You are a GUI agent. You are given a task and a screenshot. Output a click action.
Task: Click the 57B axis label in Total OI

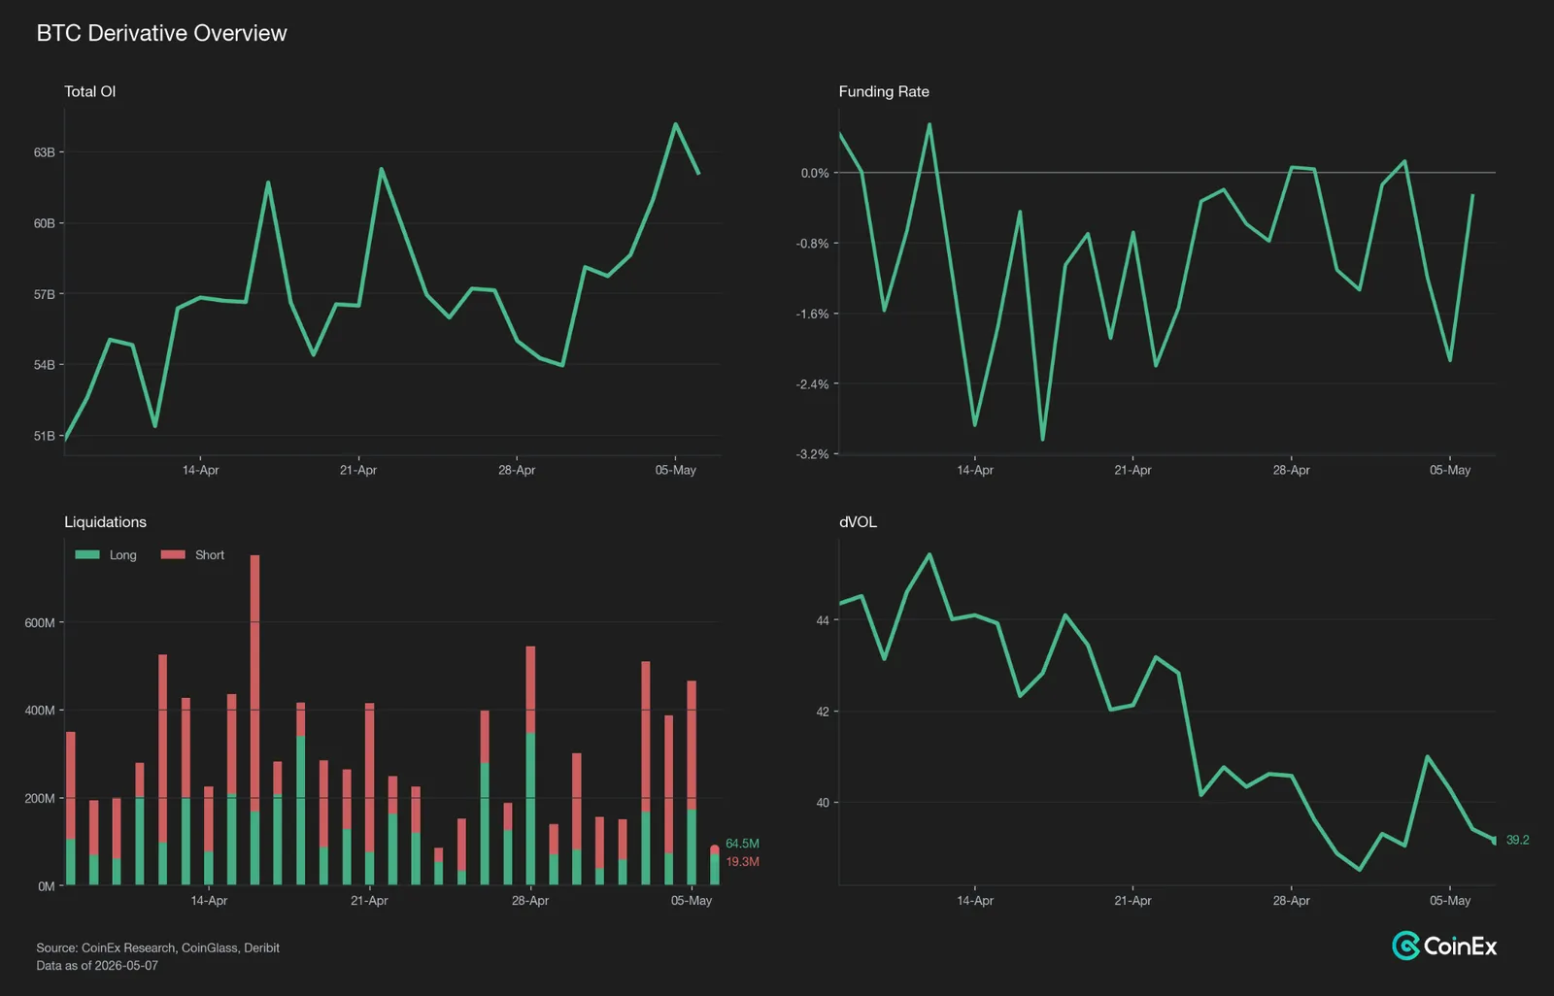point(45,294)
